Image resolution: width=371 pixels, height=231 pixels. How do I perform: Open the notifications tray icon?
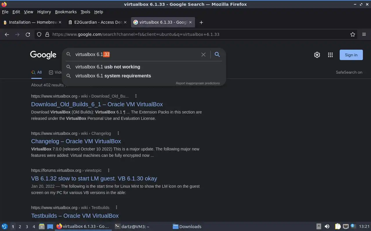coord(353,226)
